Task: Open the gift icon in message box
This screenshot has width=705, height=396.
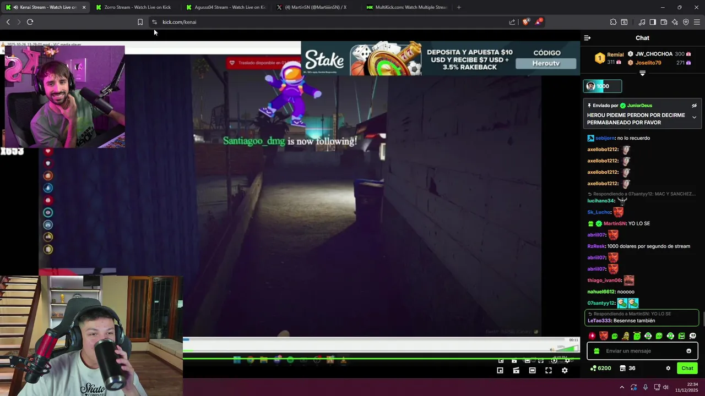Action: [x=596, y=351]
